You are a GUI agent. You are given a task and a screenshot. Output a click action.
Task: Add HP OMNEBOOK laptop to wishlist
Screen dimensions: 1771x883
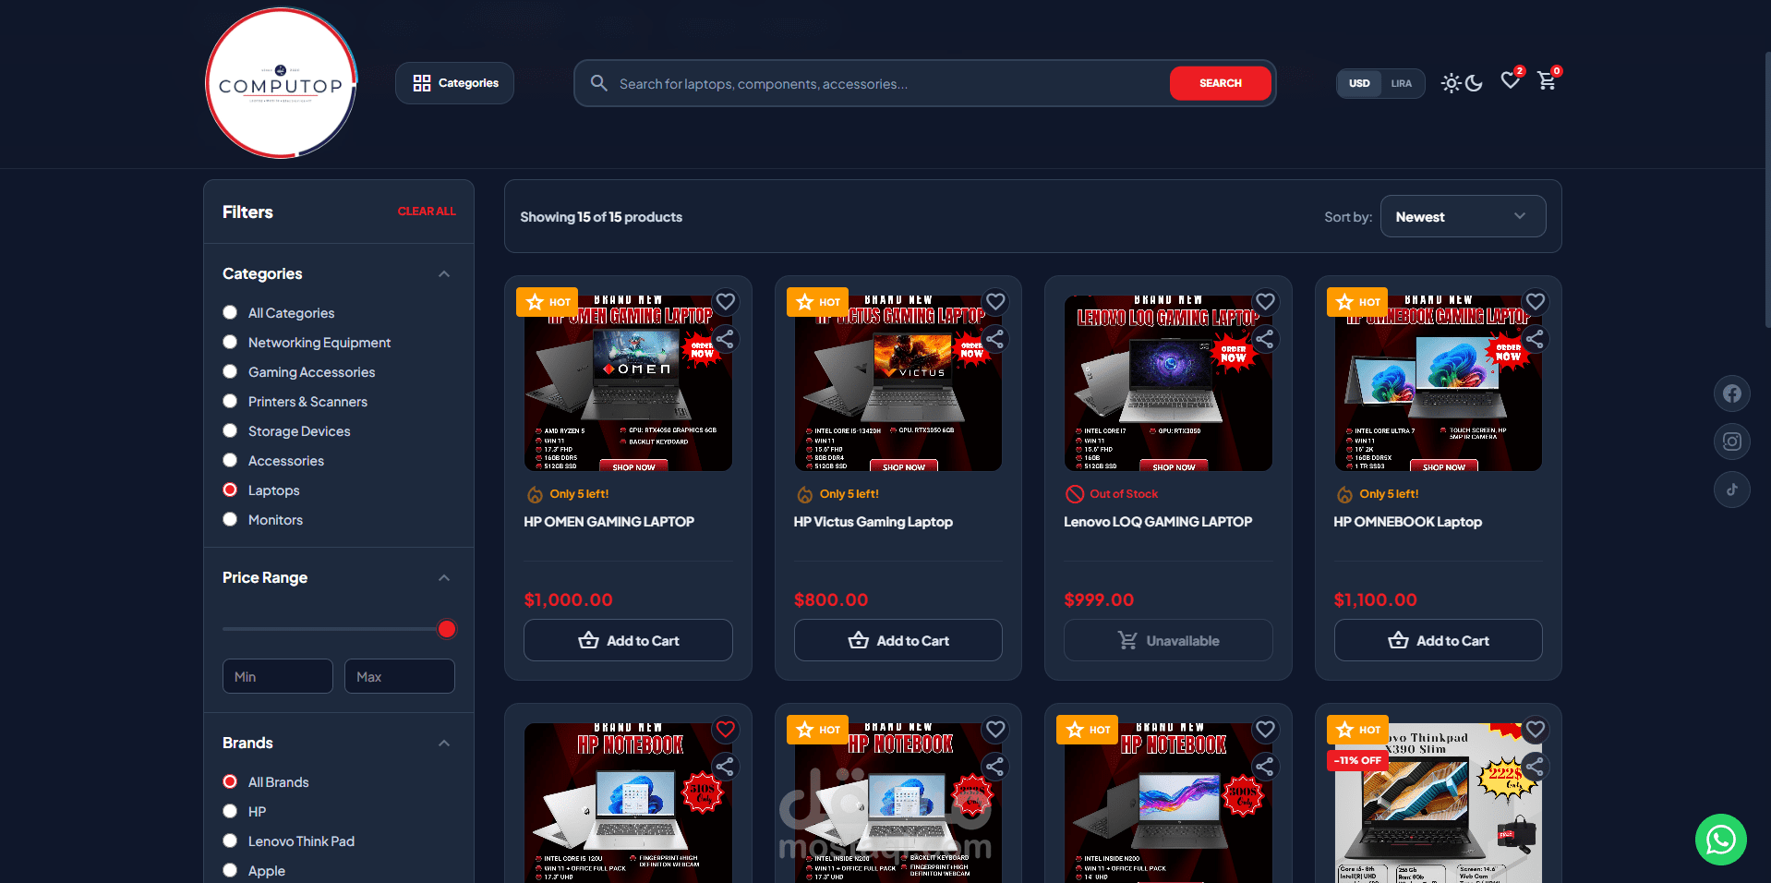(1536, 302)
